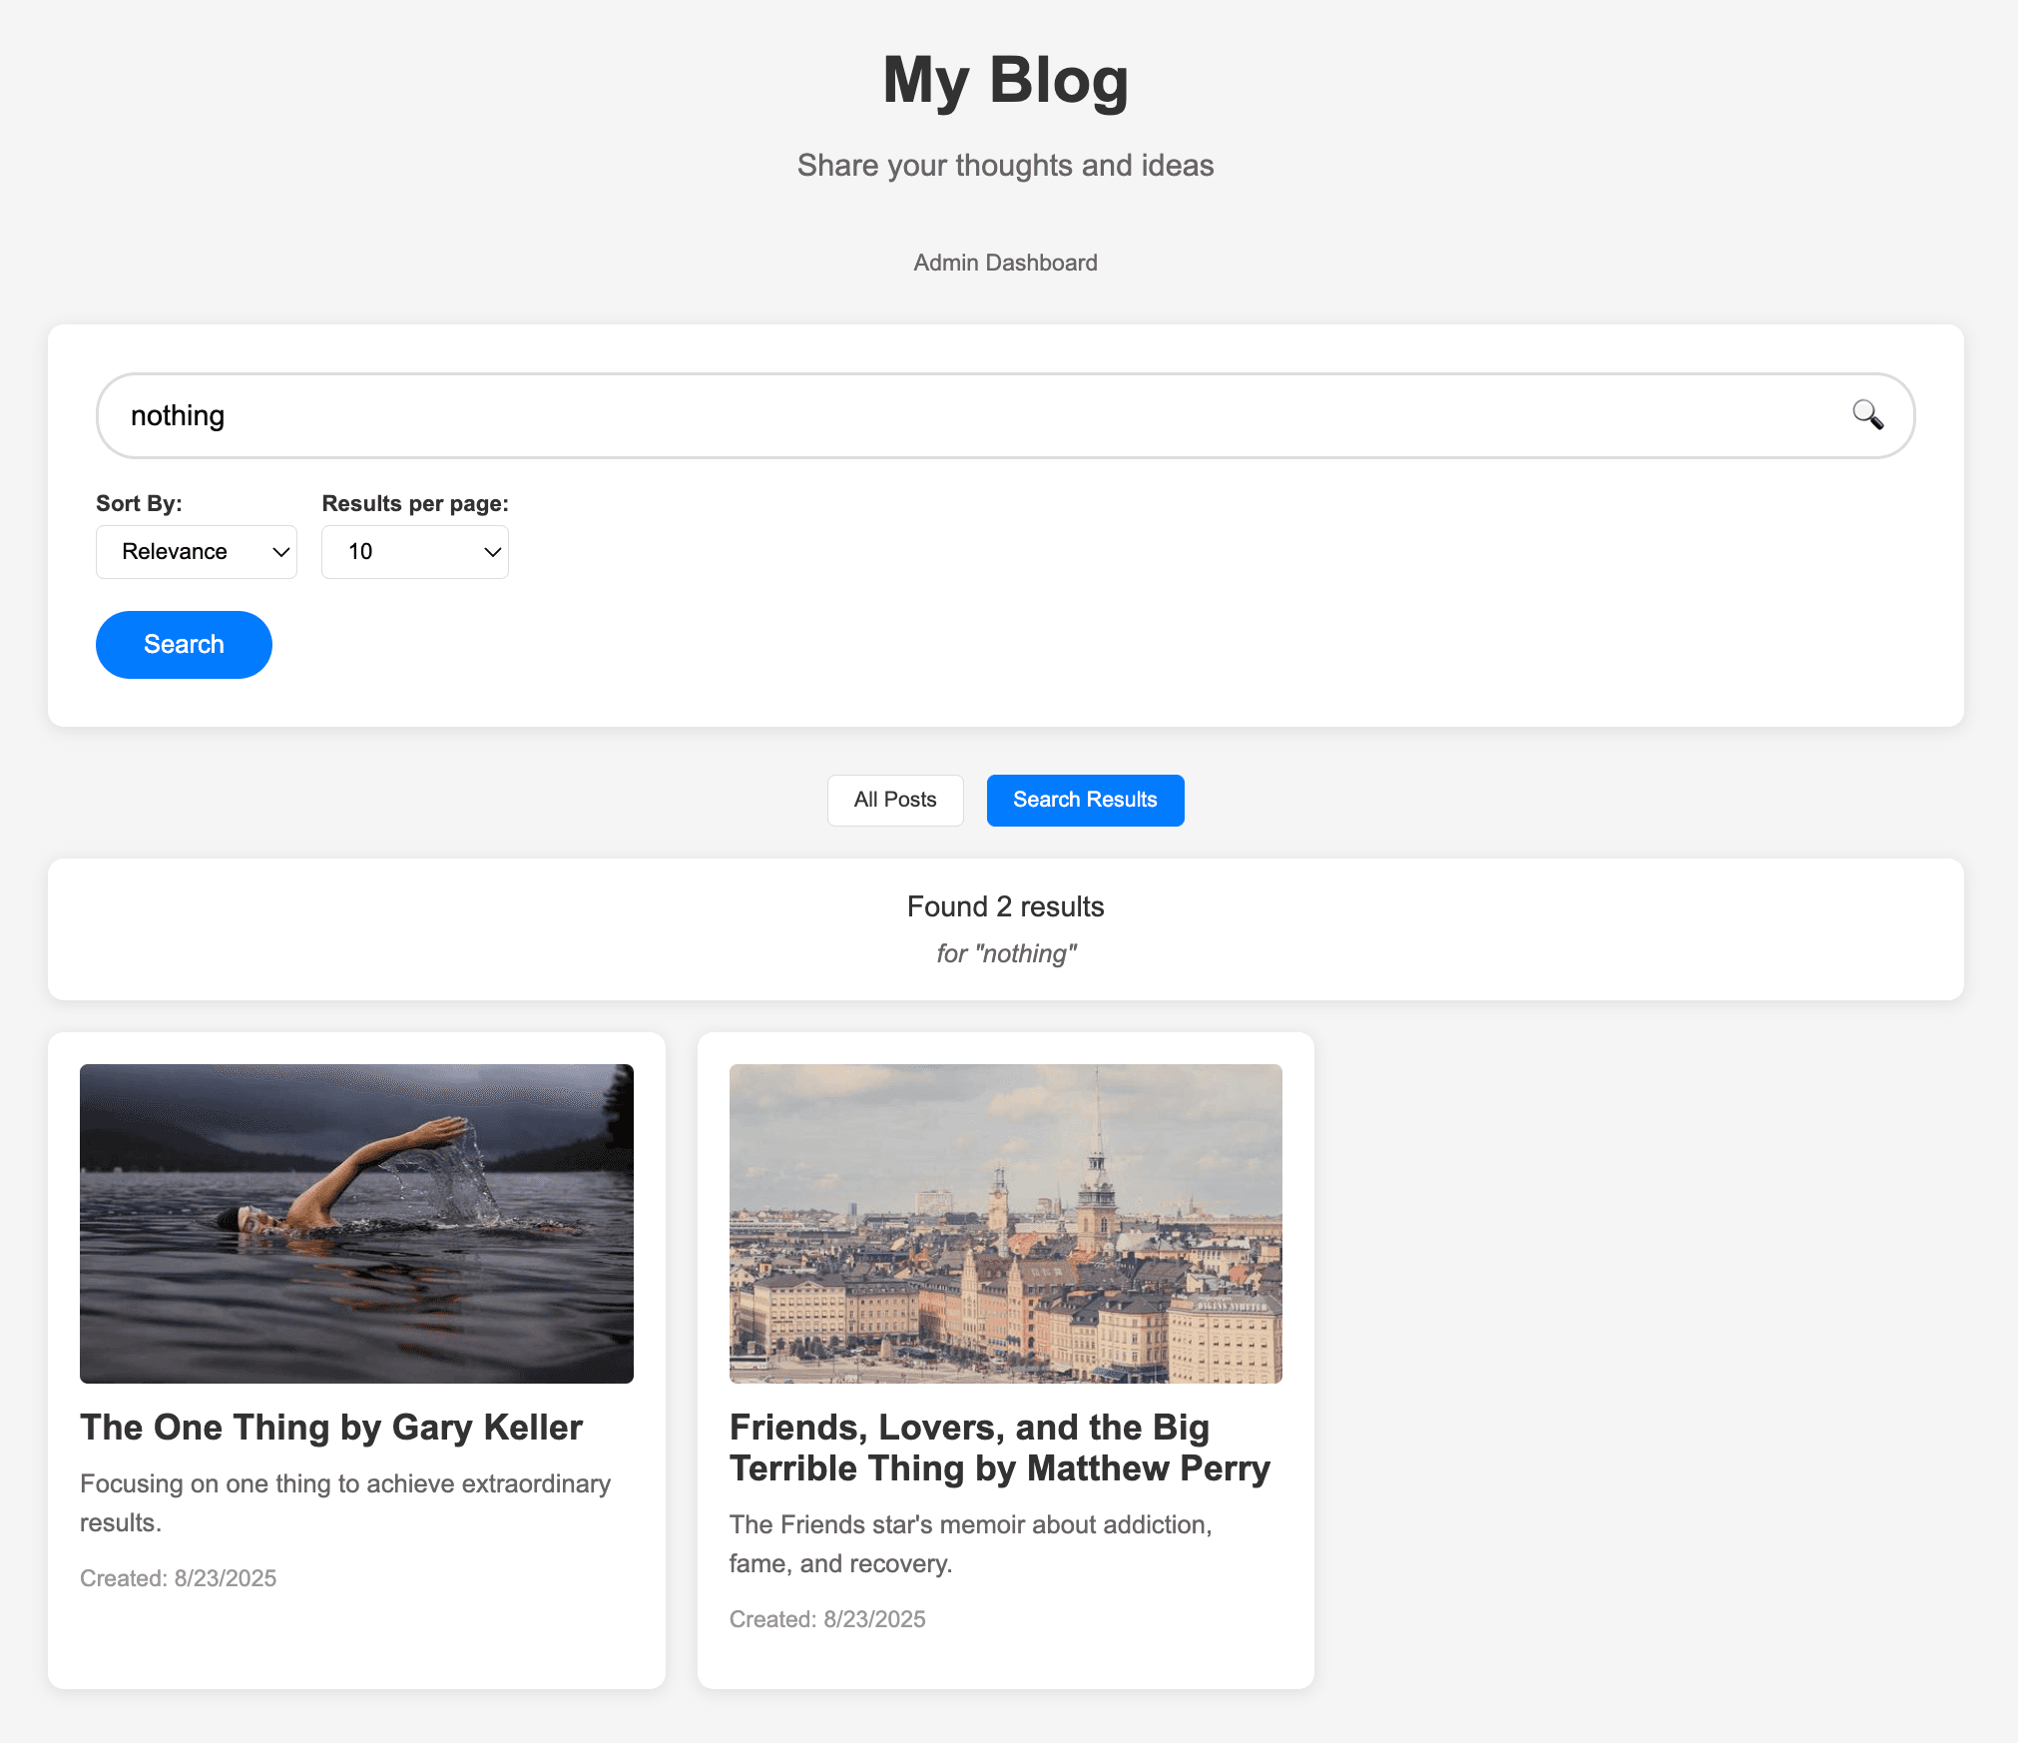The image size is (2018, 1743).
Task: Click the magnifying glass search icon
Action: click(1867, 414)
